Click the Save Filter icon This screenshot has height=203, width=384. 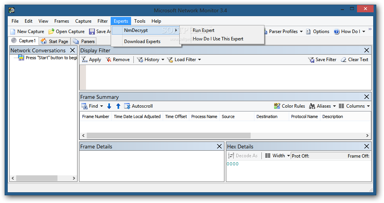[x=311, y=60]
